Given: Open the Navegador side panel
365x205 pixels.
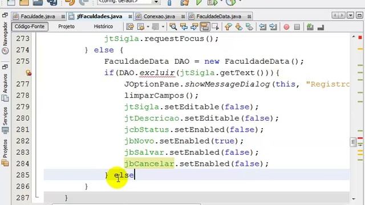Looking at the screenshot, I should pyautogui.click(x=5, y=38).
